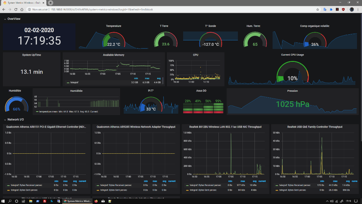
Task: Open the Chrome three-dot menu
Action: tap(358, 10)
